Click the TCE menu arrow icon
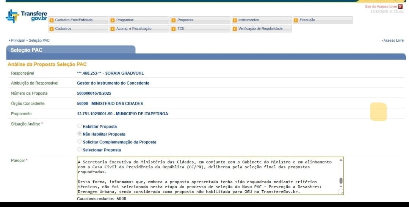 174,29
